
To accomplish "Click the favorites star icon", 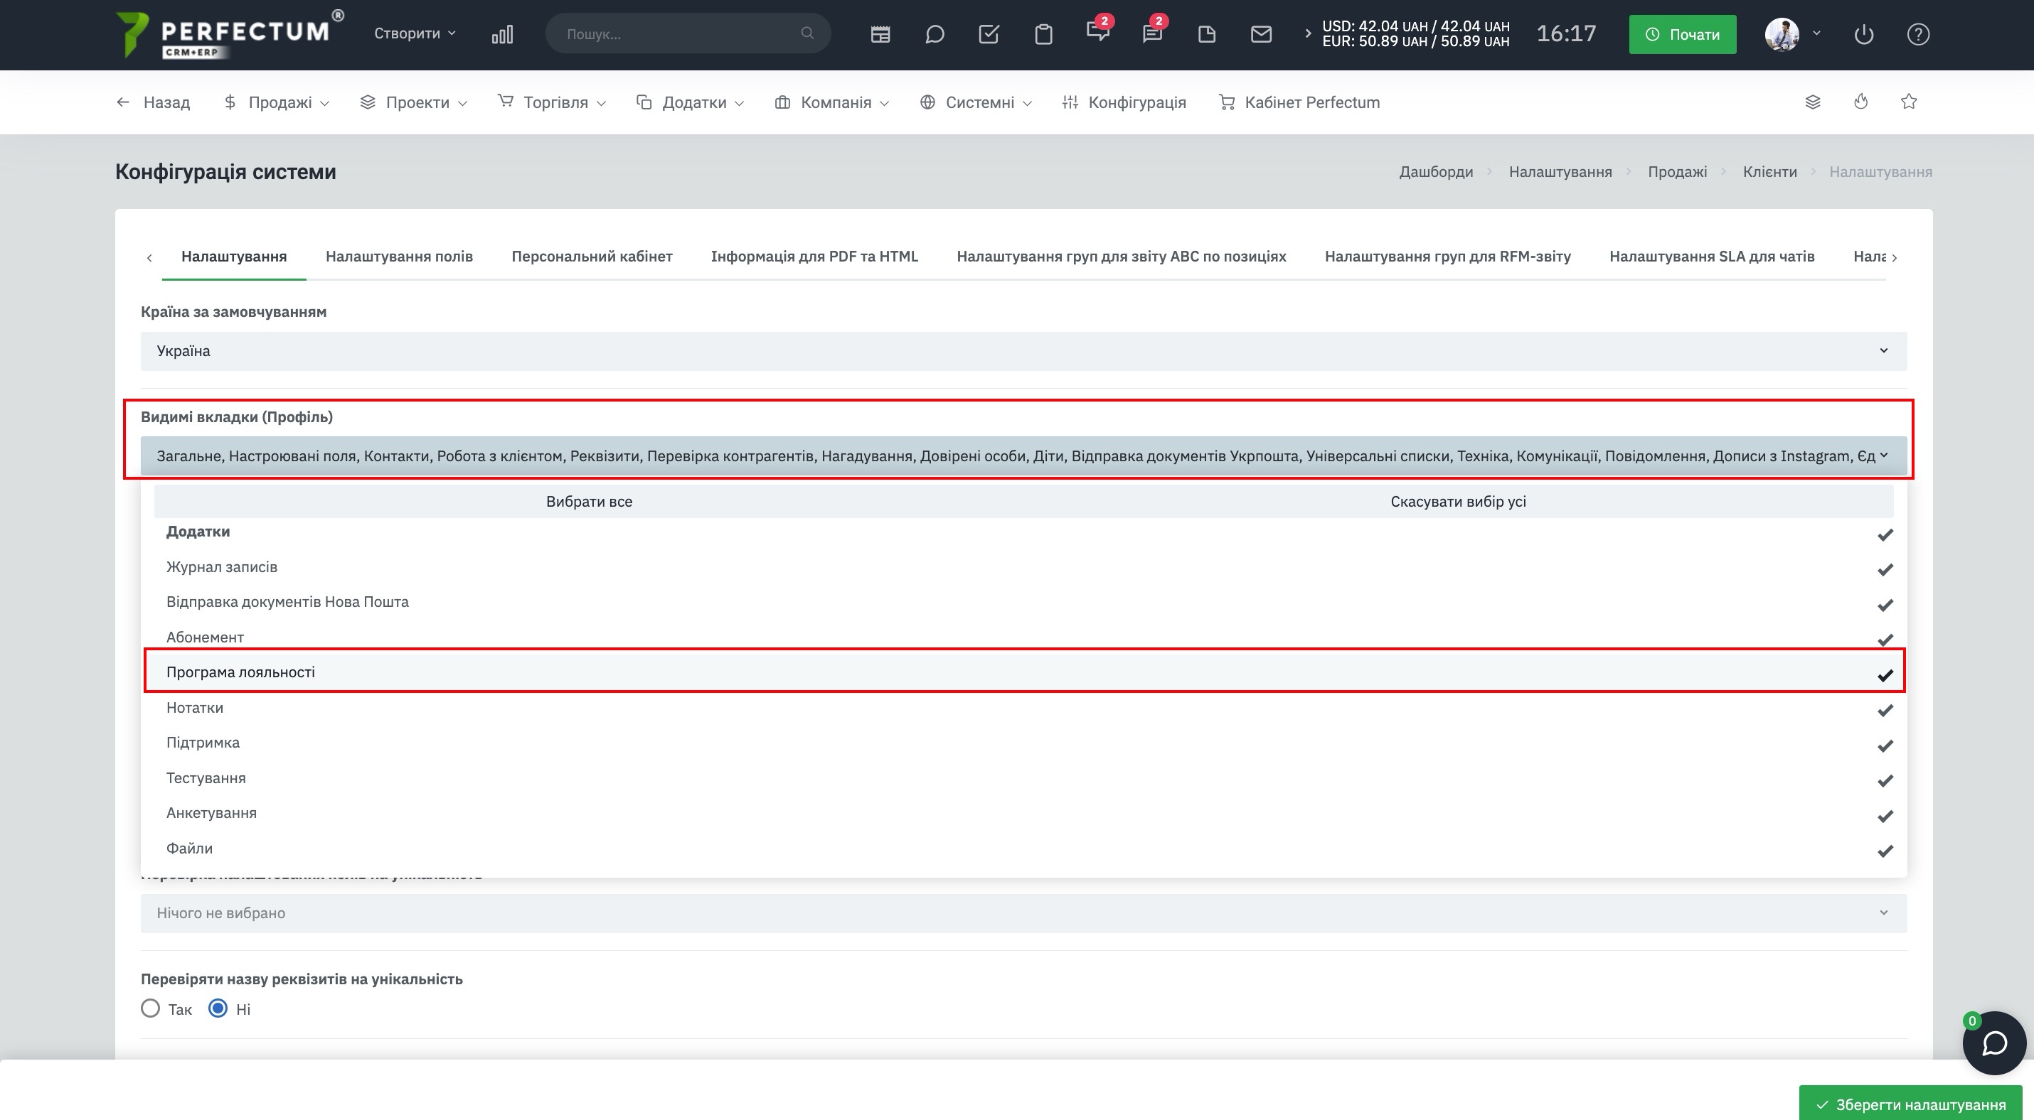I will coord(1910,102).
